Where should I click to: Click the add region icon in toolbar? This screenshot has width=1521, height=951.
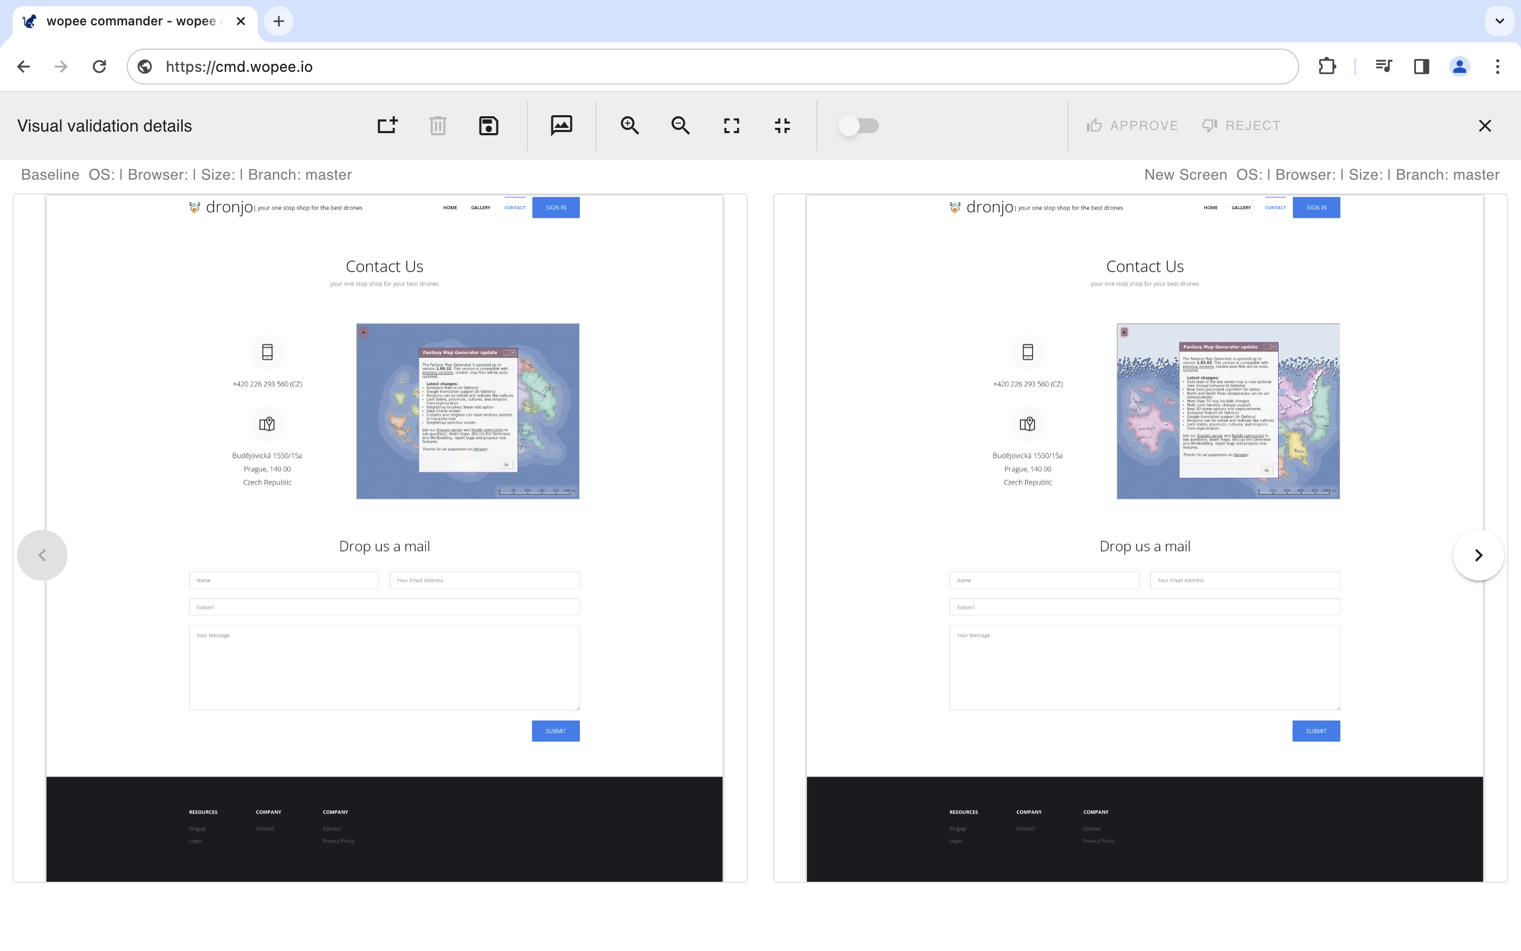point(387,125)
